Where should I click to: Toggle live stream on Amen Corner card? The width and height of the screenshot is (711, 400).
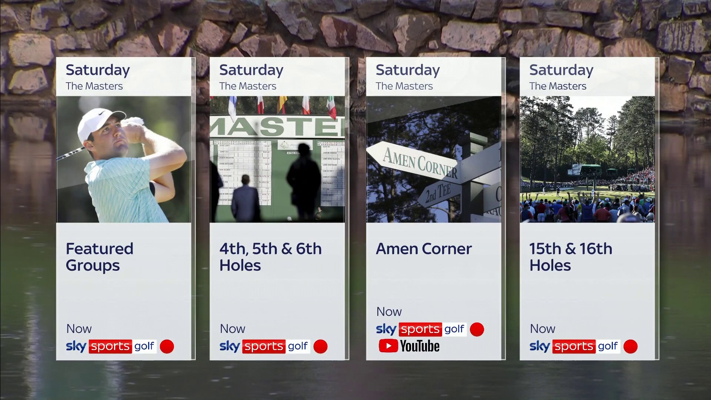[x=478, y=329]
